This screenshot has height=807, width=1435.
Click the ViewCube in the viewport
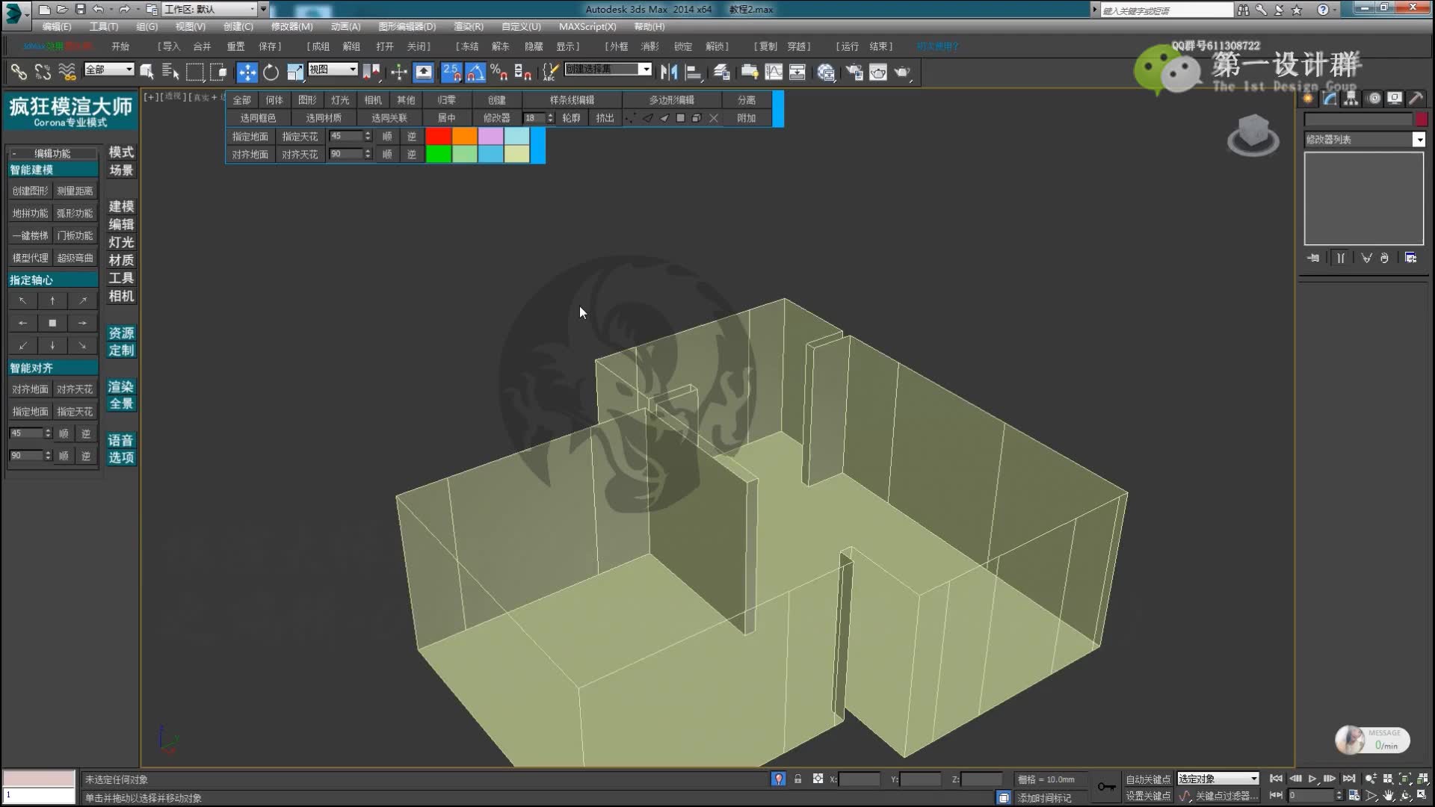(x=1253, y=134)
